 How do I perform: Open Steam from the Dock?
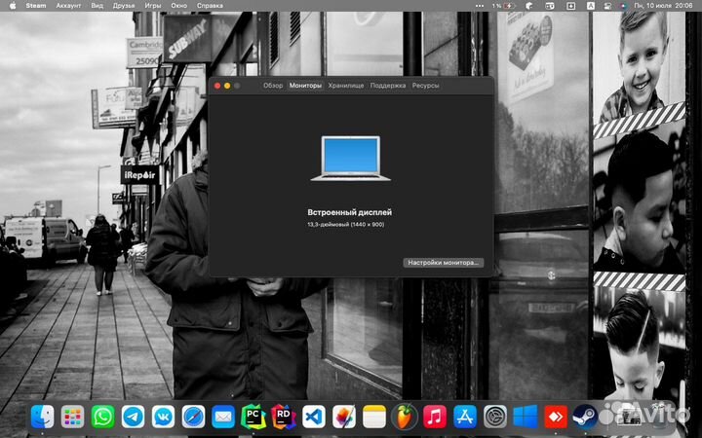pyautogui.click(x=585, y=417)
